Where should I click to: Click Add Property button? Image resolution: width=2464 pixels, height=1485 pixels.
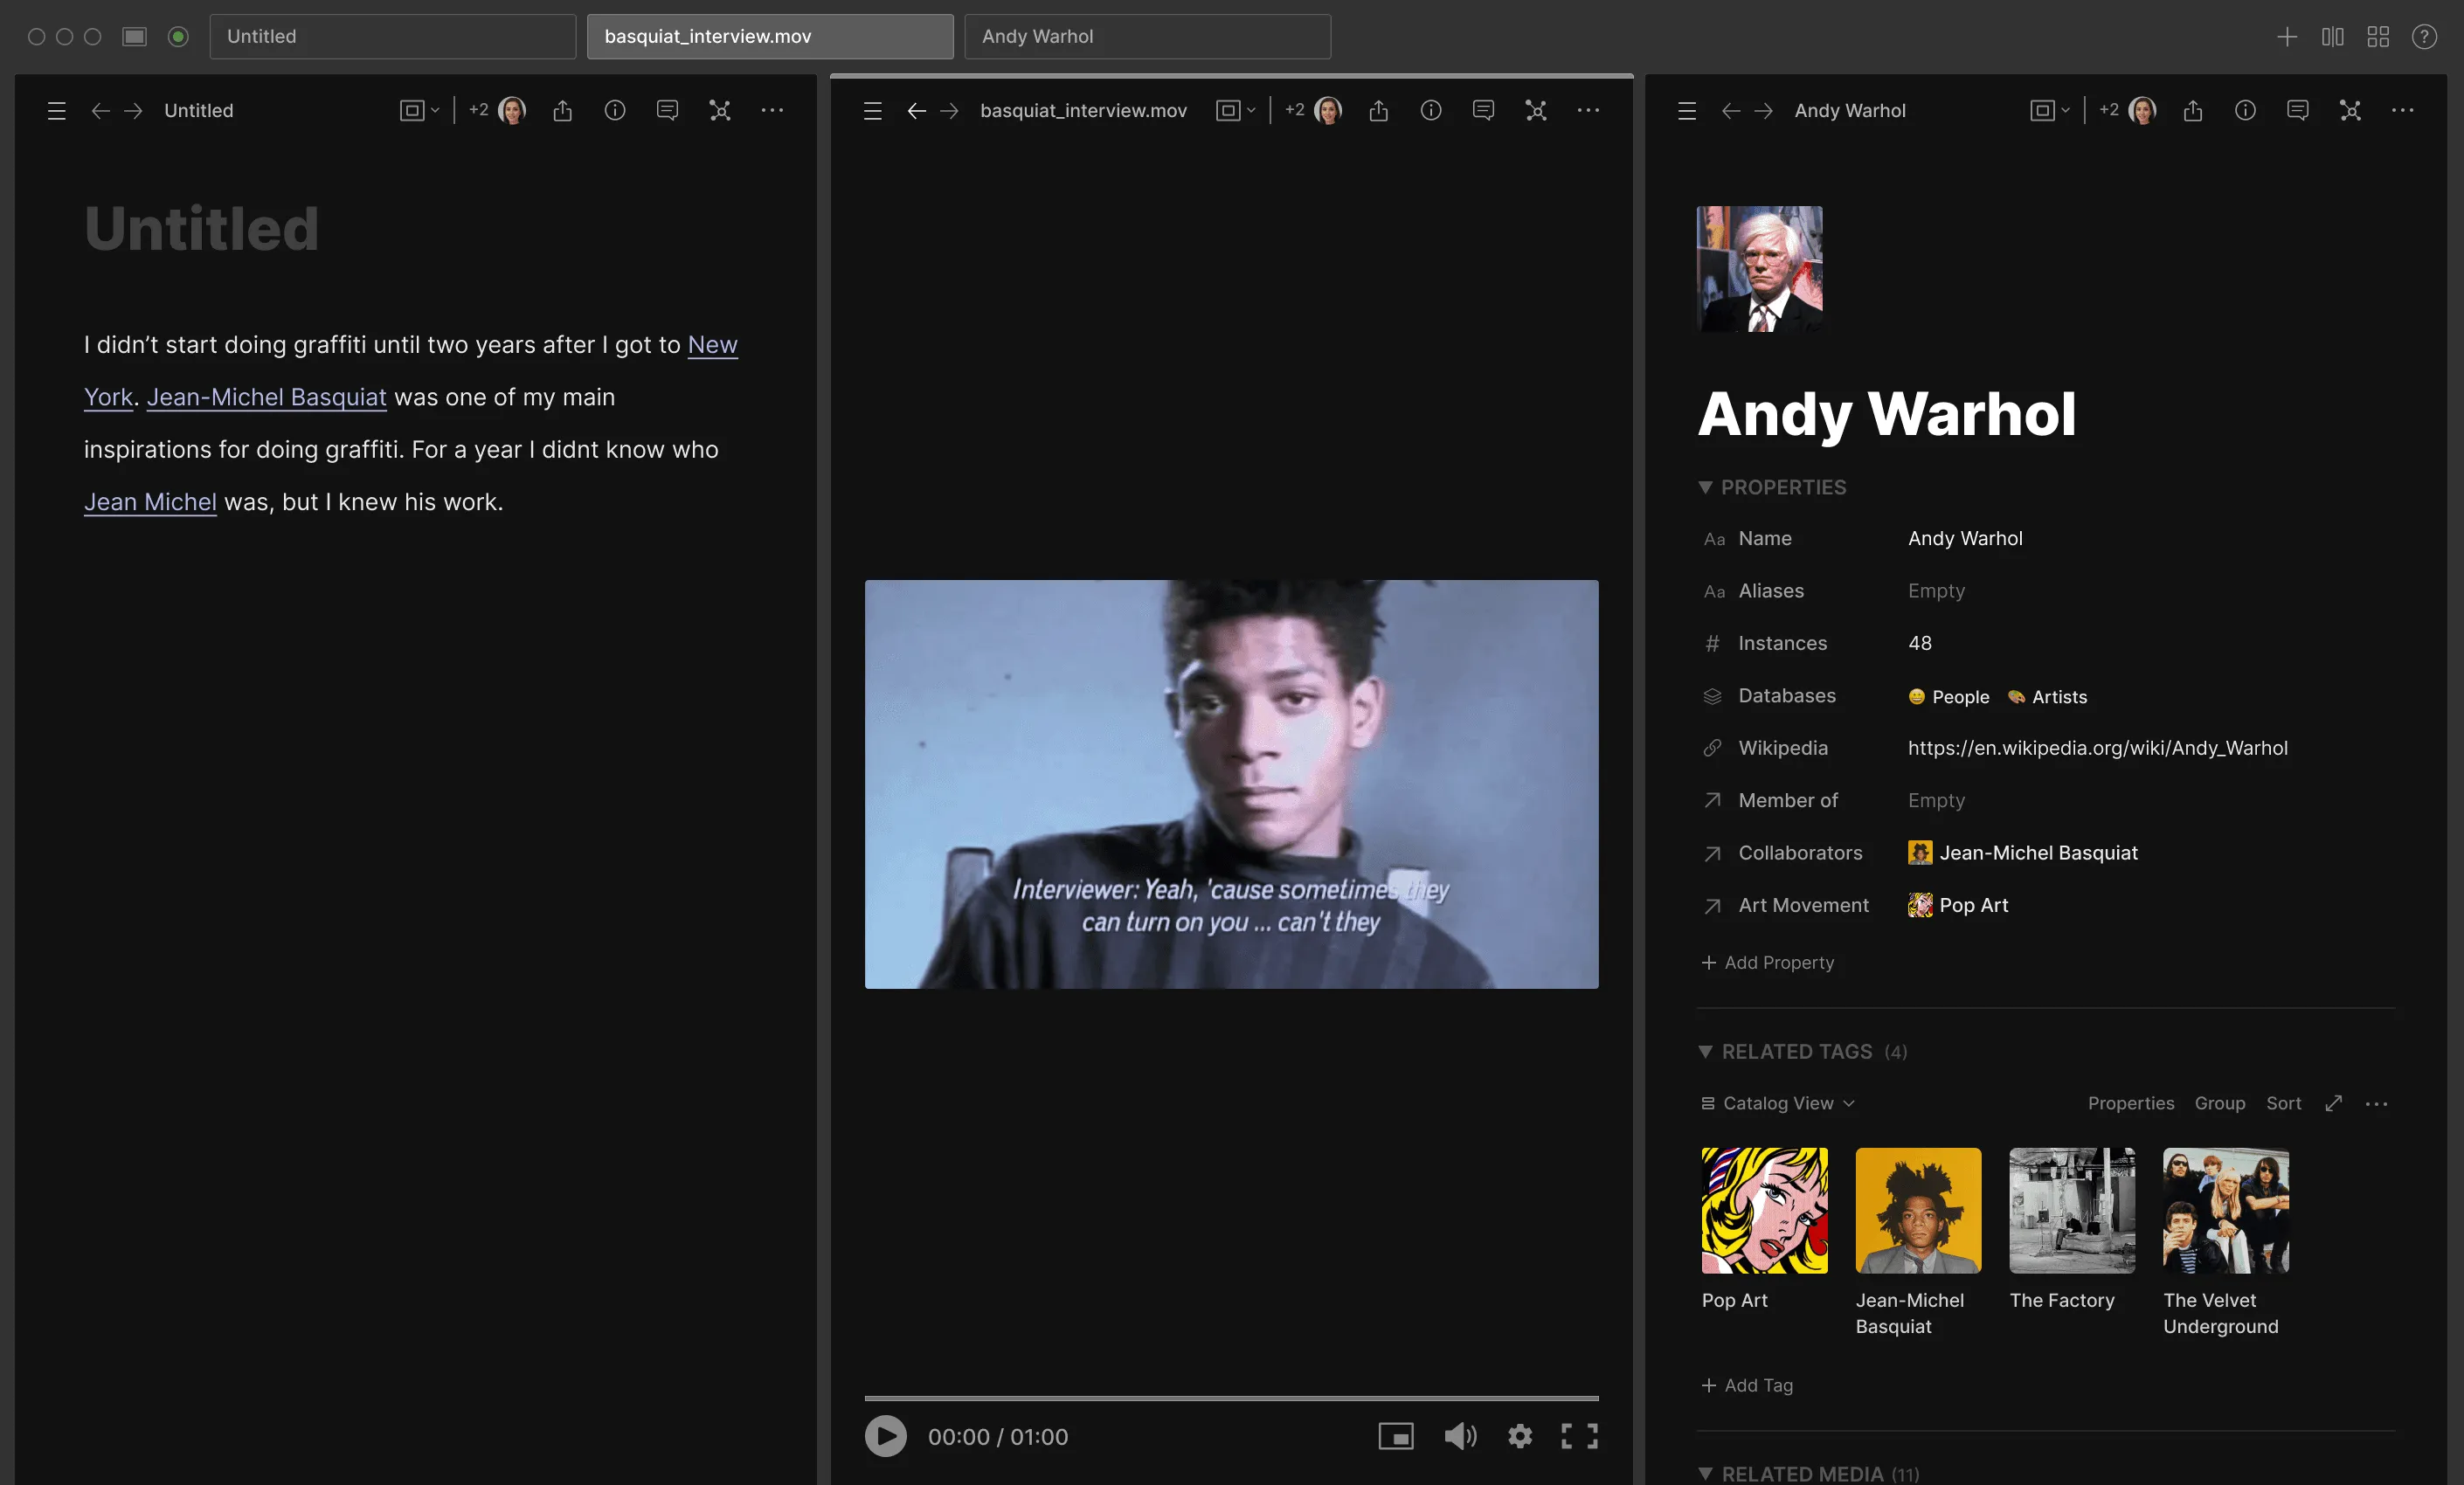click(1768, 962)
